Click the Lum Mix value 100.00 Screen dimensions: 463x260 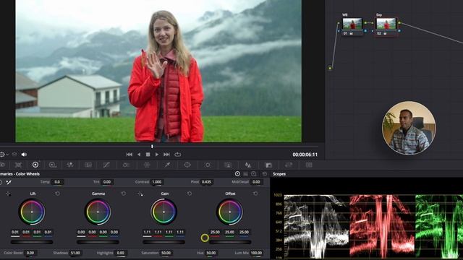point(256,253)
